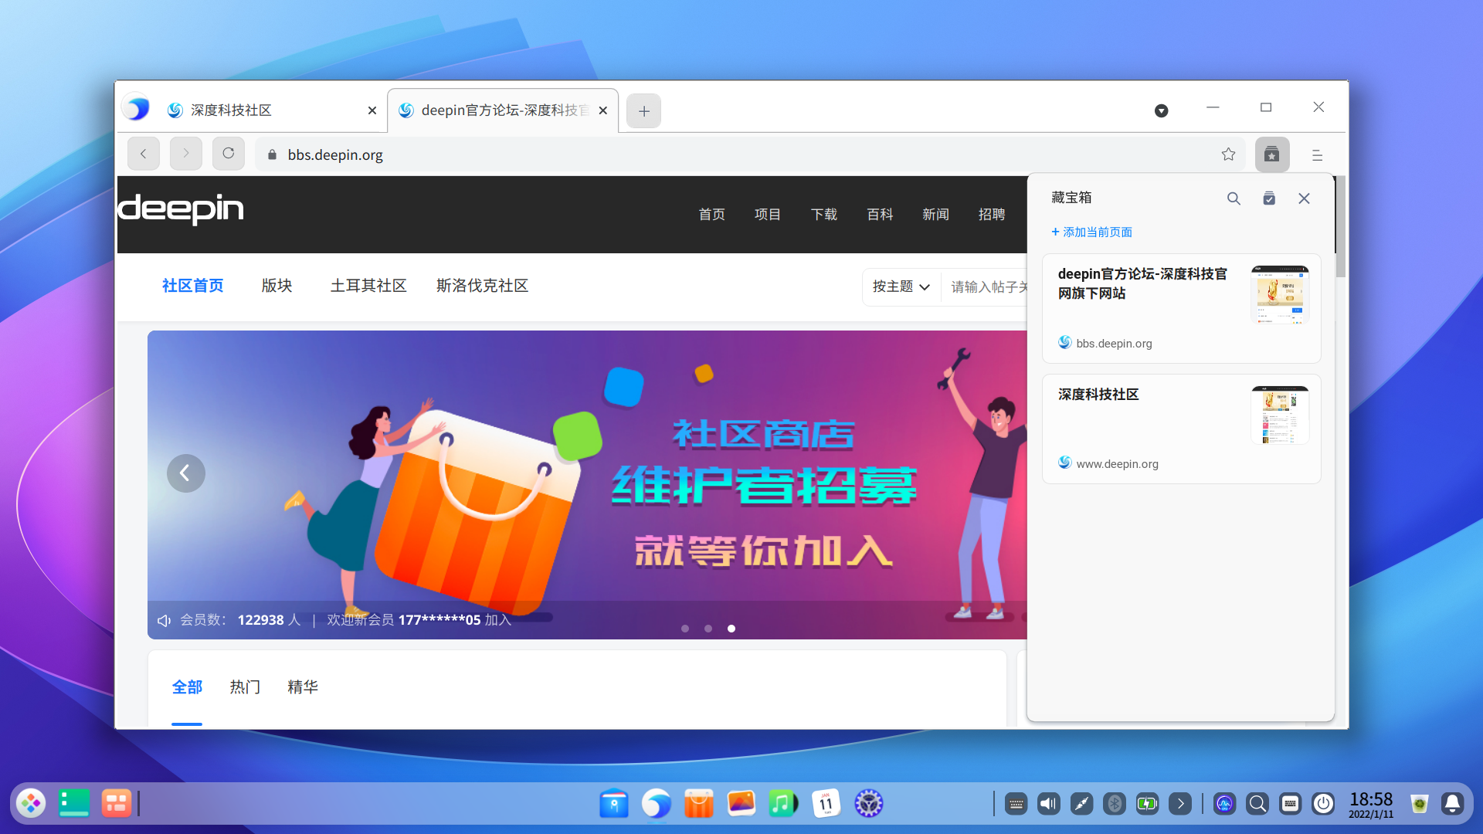This screenshot has height=834, width=1483.
Task: Click the manage items icon in treasure box
Action: click(x=1268, y=198)
